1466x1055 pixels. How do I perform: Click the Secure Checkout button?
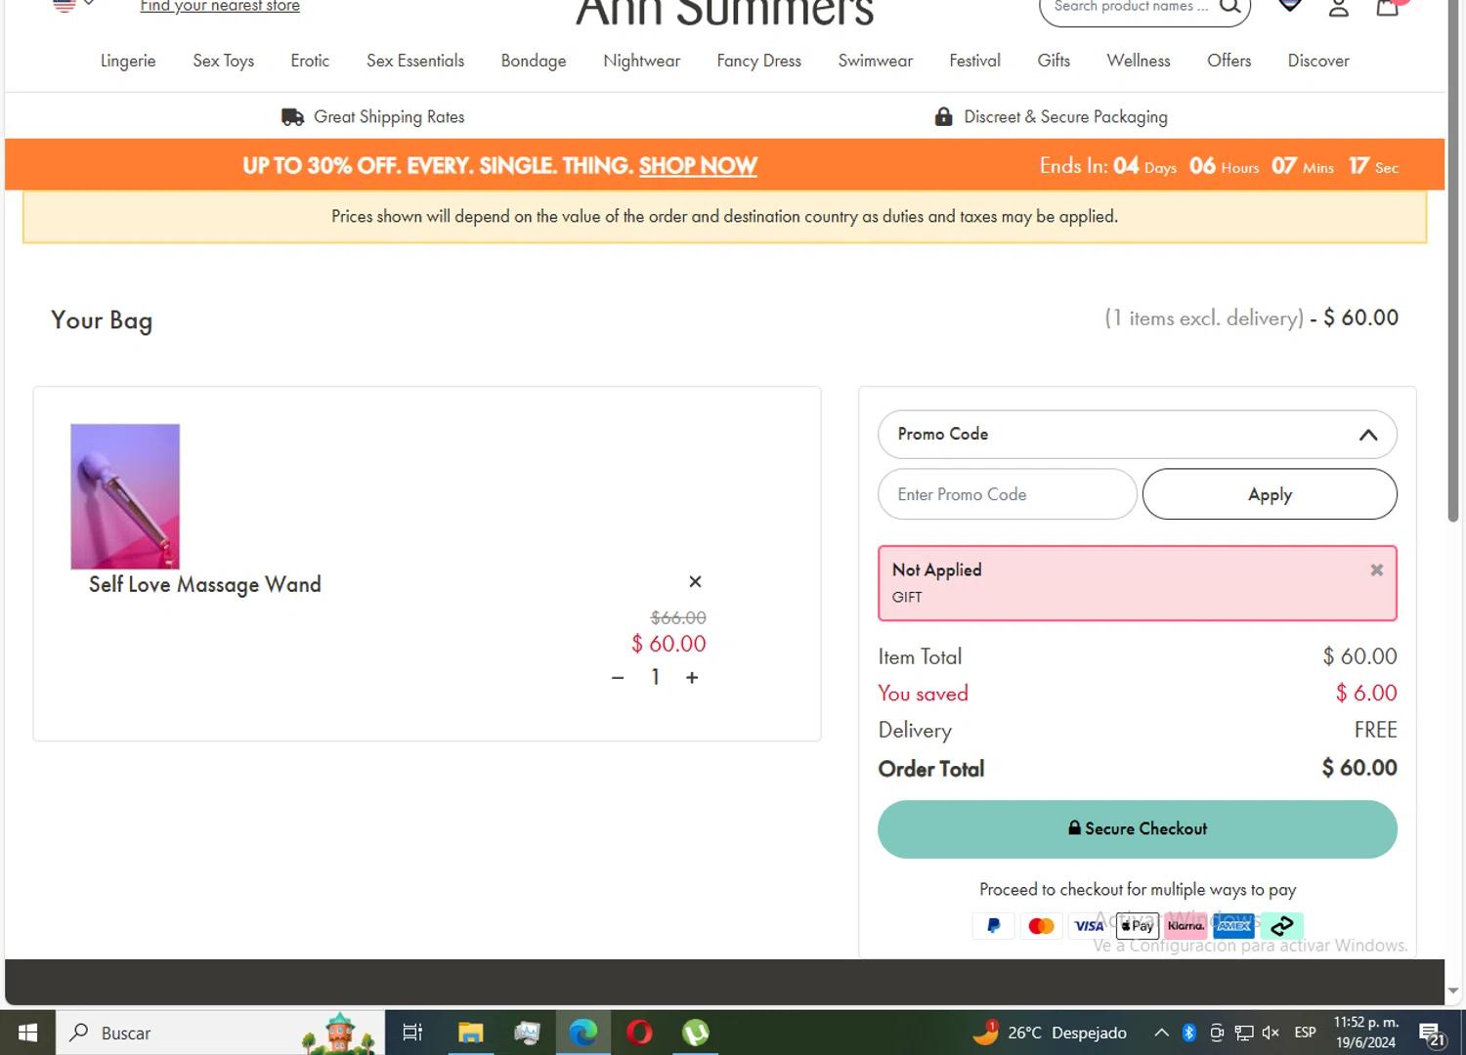(x=1138, y=829)
